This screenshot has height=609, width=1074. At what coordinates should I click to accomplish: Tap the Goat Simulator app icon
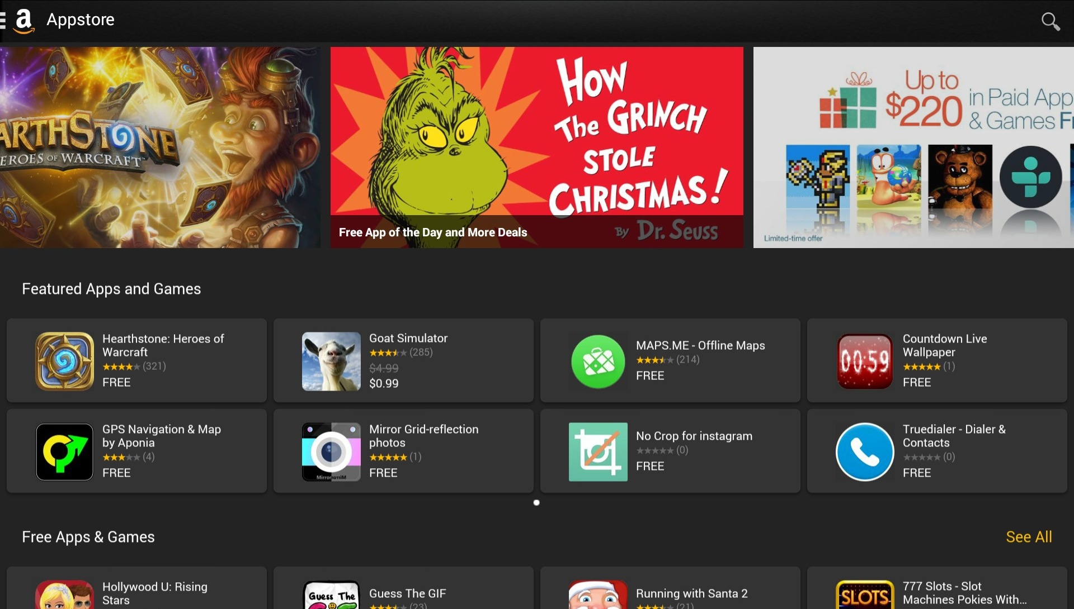click(331, 361)
